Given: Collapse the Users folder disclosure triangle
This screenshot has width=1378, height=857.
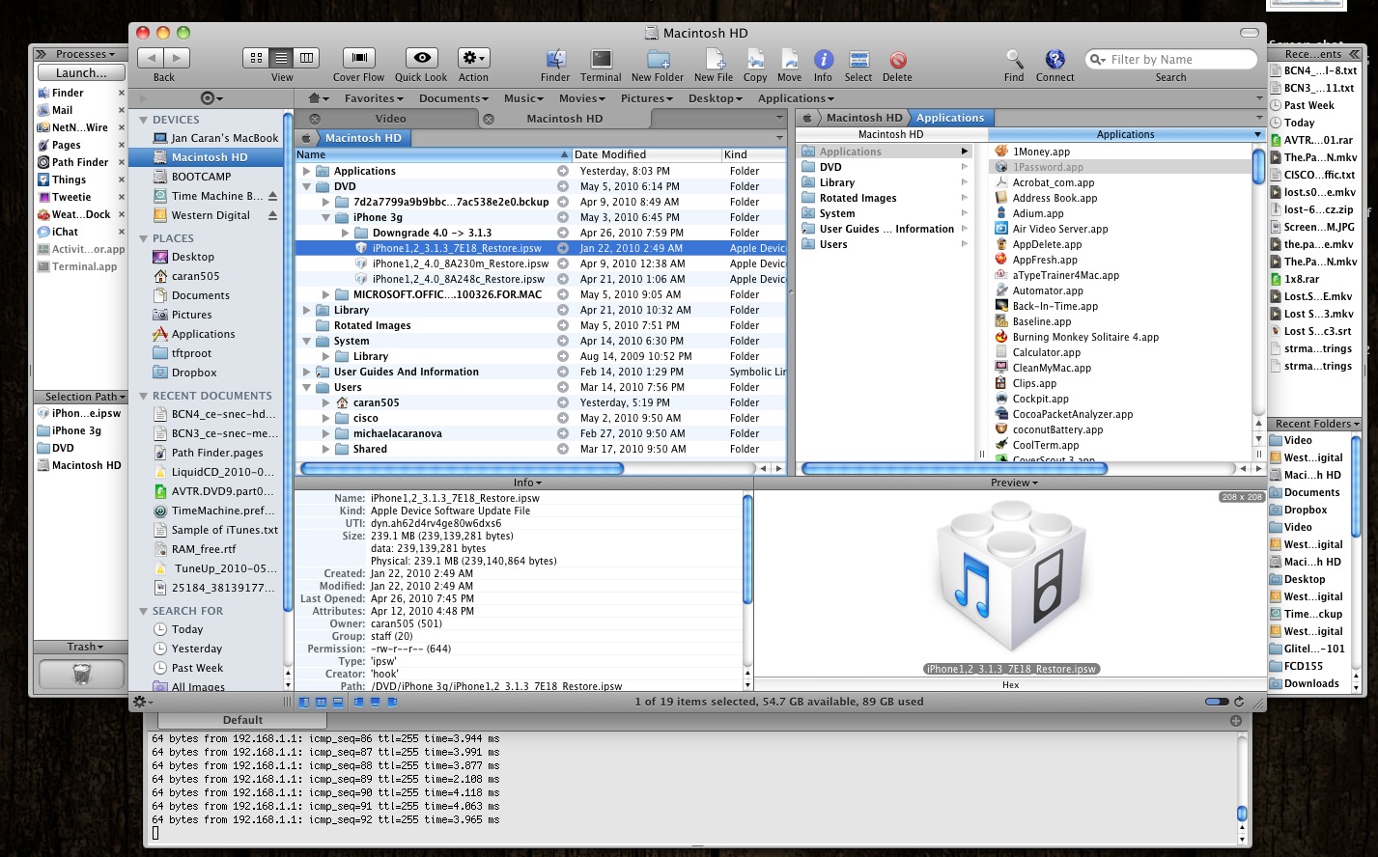Looking at the screenshot, I should click(307, 388).
